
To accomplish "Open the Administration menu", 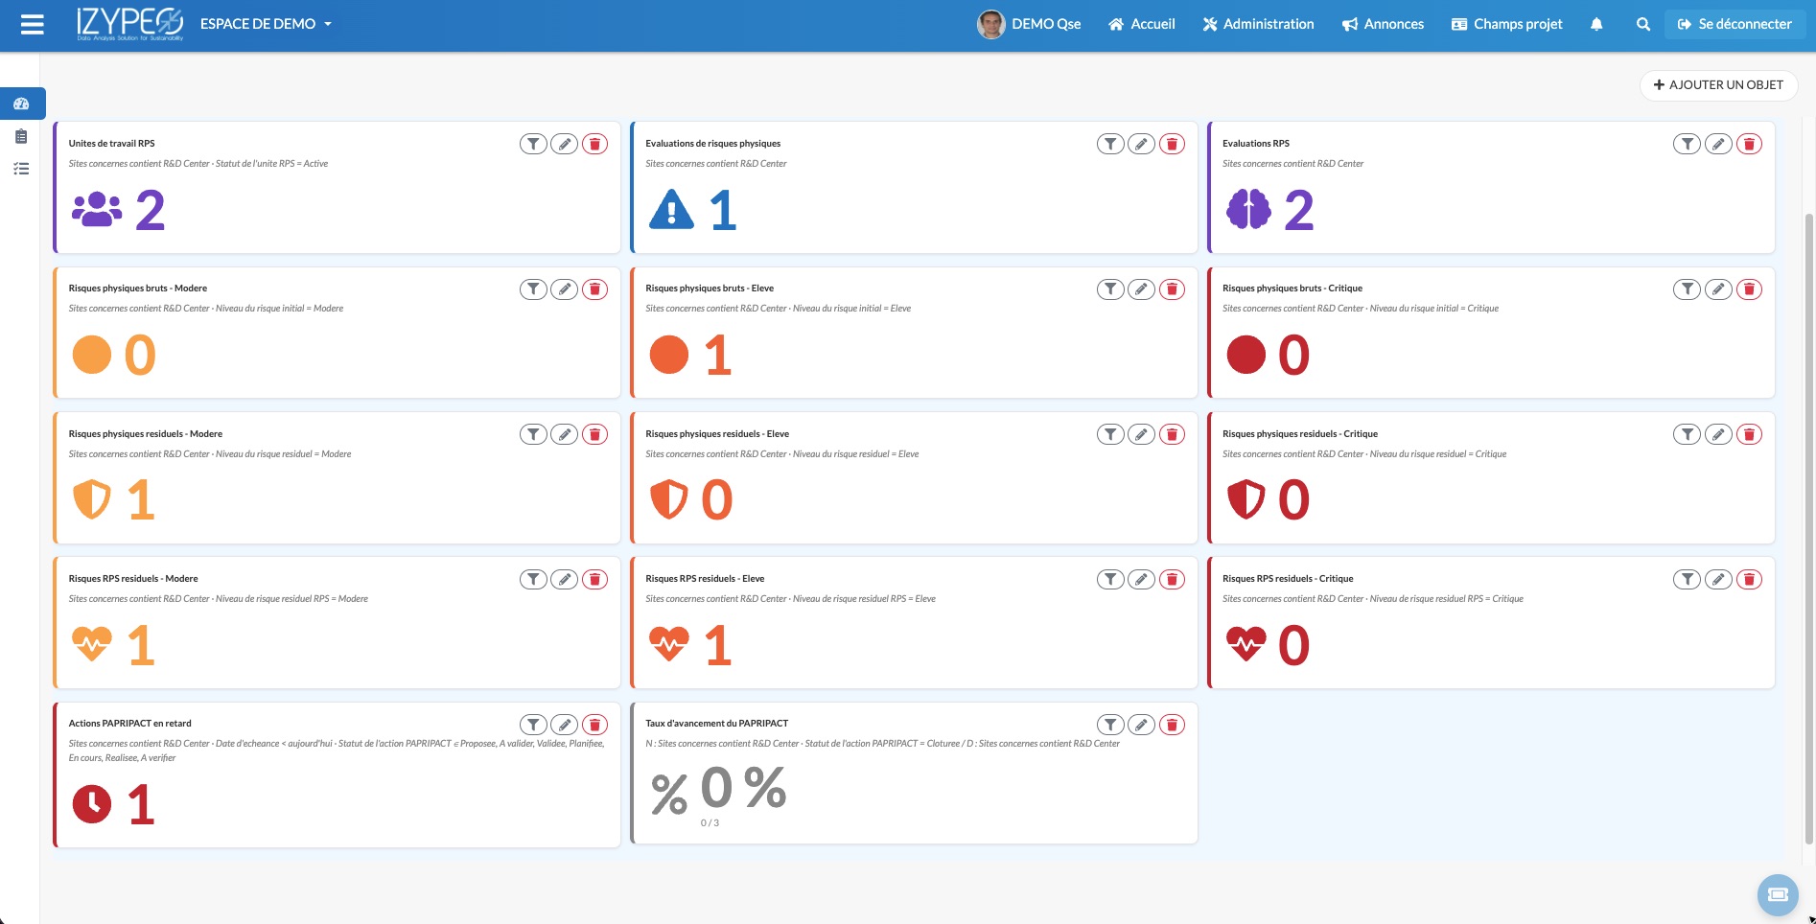I will click(x=1258, y=24).
